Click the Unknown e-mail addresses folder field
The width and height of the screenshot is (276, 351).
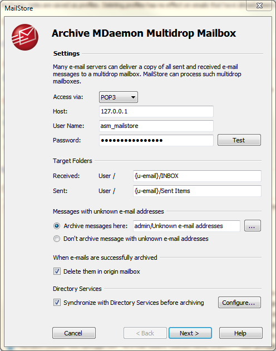point(186,226)
